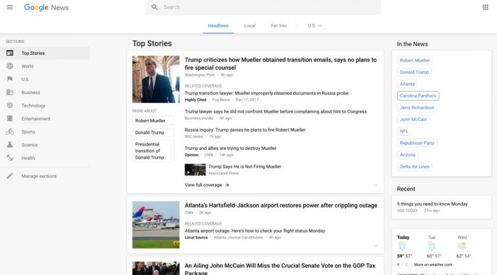497x275 pixels.
Task: Click into the Search field
Action: 265,7
